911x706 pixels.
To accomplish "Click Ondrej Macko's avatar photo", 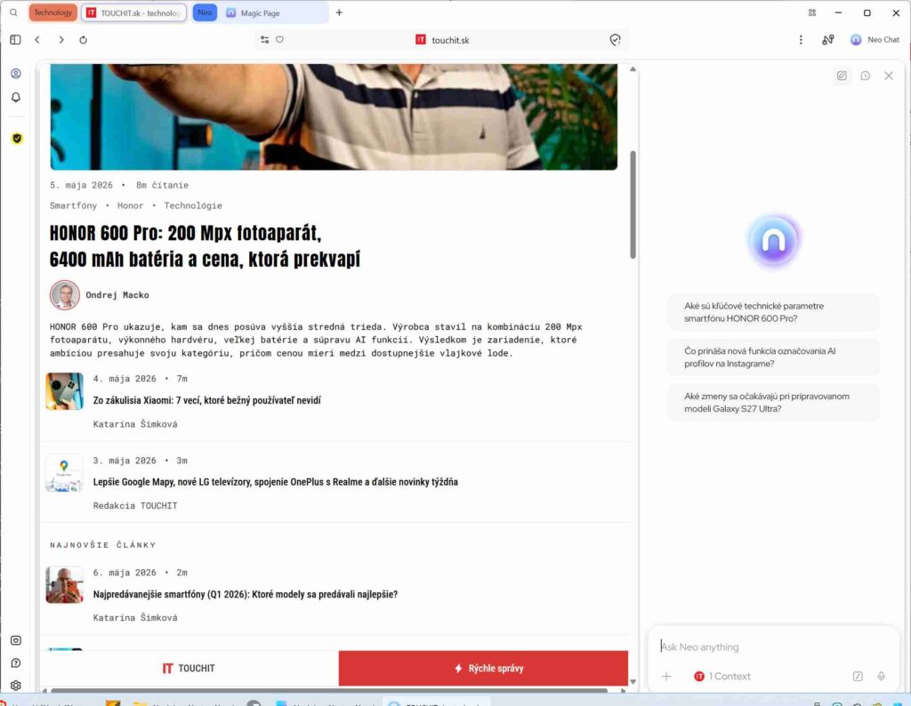I will pyautogui.click(x=64, y=295).
